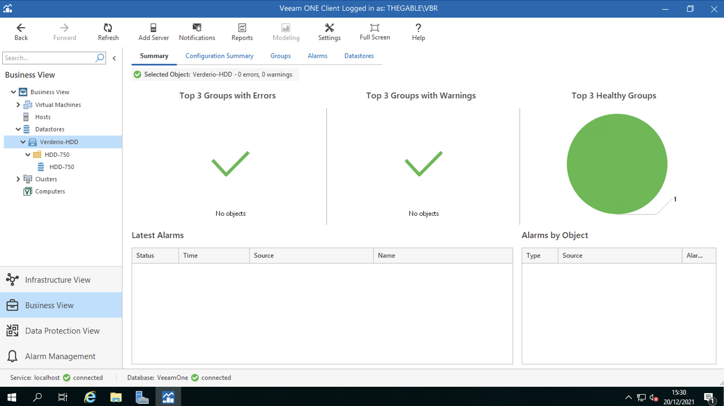Select Clusters in the tree

[x=46, y=179]
